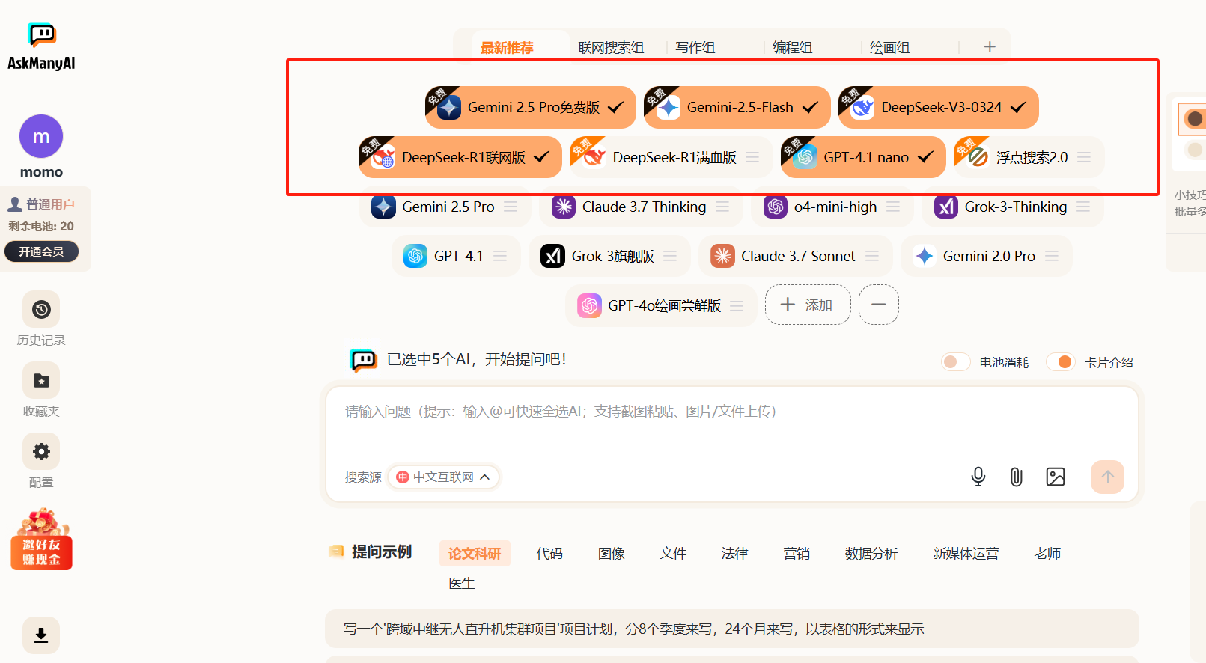Select the 老师 example category
The image size is (1206, 663).
coord(1047,553)
